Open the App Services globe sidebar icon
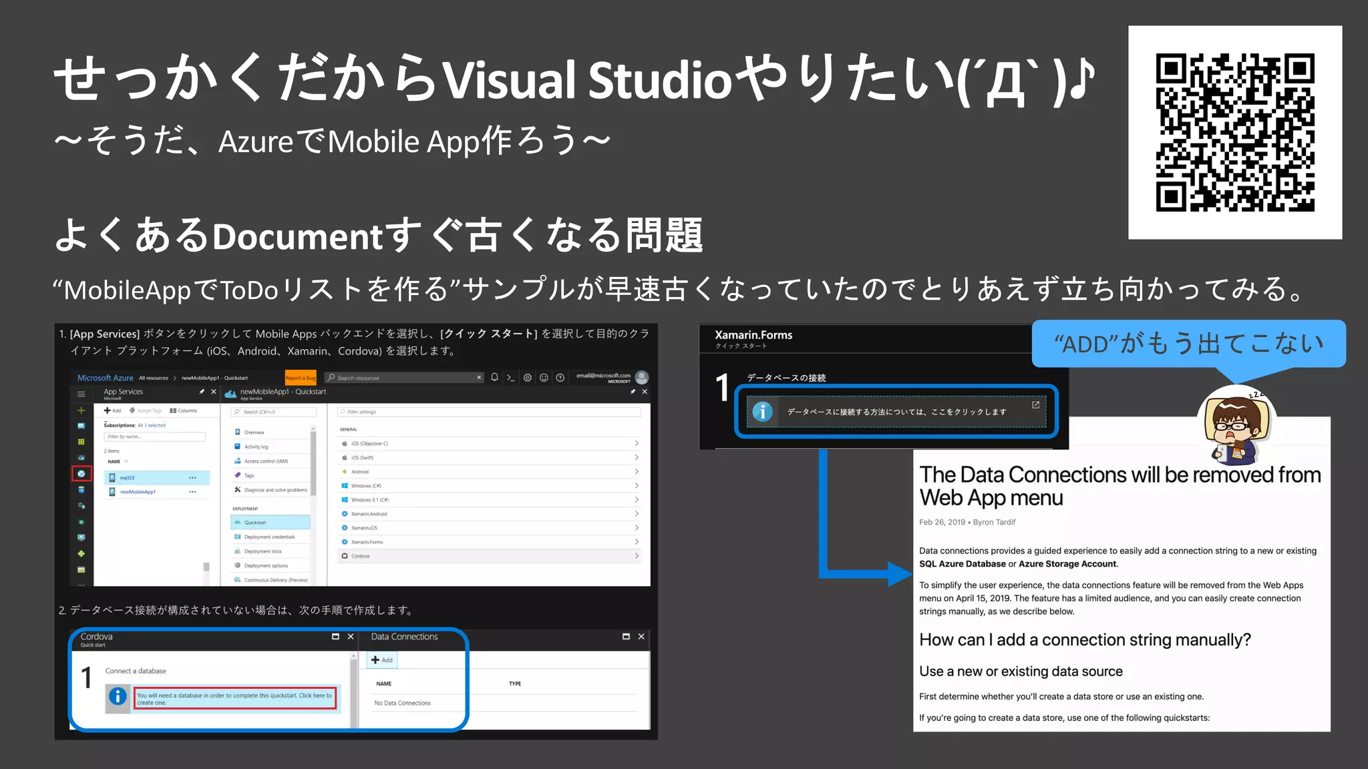 coord(81,473)
